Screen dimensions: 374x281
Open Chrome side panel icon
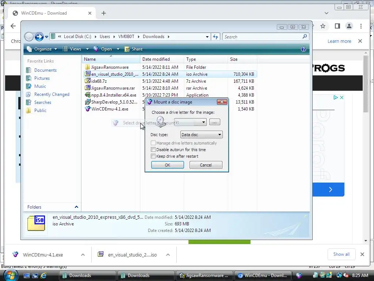[337, 26]
